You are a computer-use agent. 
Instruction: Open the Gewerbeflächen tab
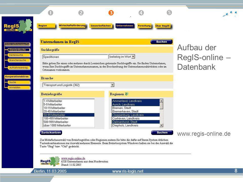click(x=101, y=26)
